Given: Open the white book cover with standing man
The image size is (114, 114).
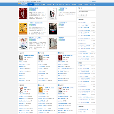Looking at the screenshot, I should pyautogui.click(x=53, y=14).
